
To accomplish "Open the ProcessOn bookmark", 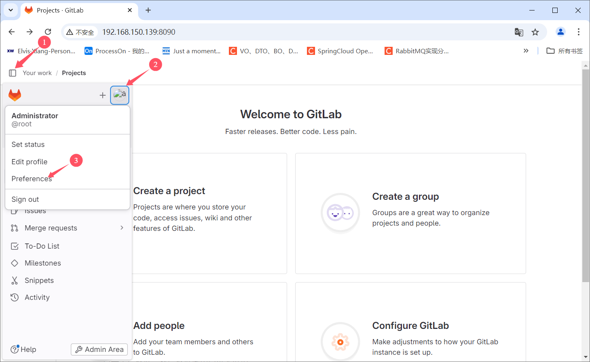I will pyautogui.click(x=117, y=51).
